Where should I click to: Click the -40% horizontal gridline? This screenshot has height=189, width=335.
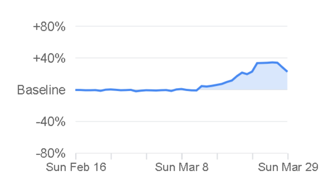pyautogui.click(x=184, y=122)
